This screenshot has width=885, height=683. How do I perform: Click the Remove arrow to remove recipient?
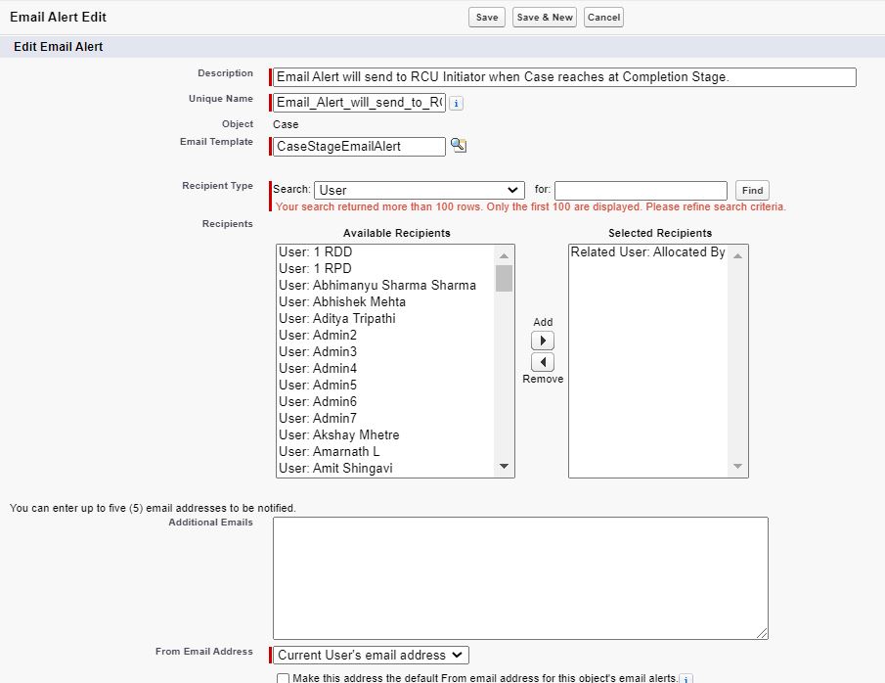tap(542, 362)
